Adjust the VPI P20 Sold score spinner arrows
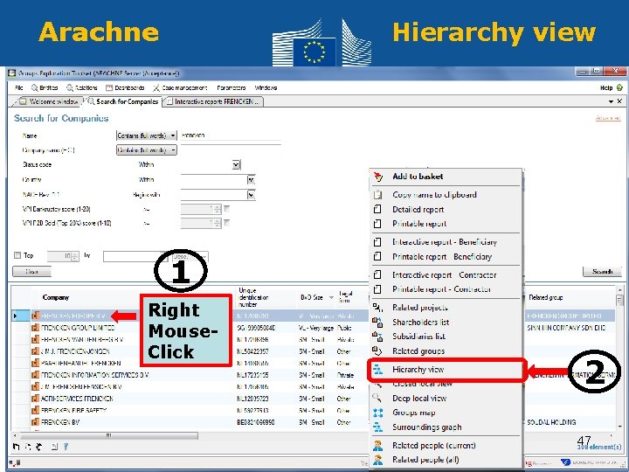629x472 pixels. click(218, 223)
